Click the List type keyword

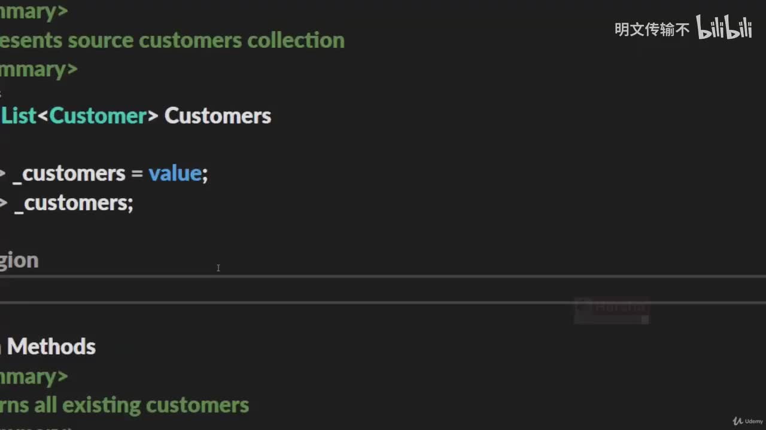tap(19, 116)
